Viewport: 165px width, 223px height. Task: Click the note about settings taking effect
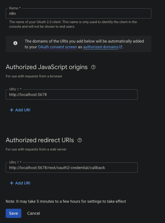[66, 201]
